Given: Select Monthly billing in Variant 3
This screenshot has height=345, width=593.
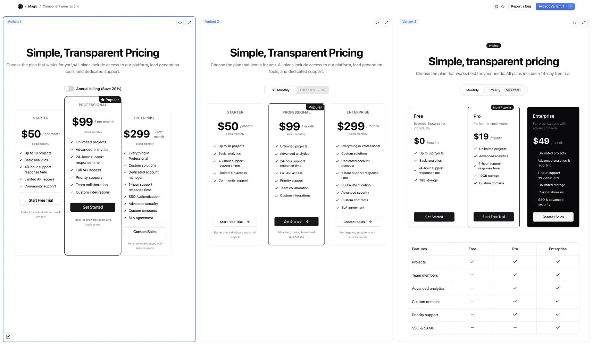Looking at the screenshot, I should pyautogui.click(x=472, y=90).
